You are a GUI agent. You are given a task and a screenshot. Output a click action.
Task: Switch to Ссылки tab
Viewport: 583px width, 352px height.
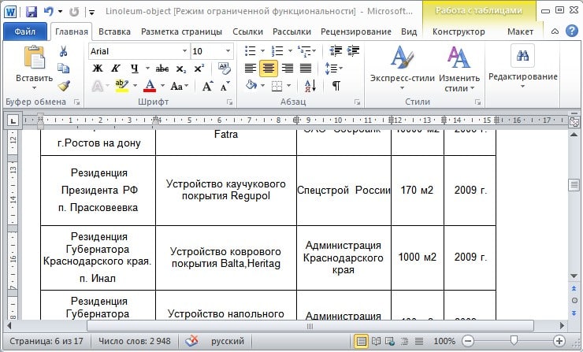point(247,32)
